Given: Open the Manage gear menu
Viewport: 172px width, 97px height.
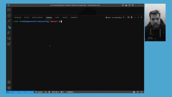Looking at the screenshot, I should [x=9, y=88].
